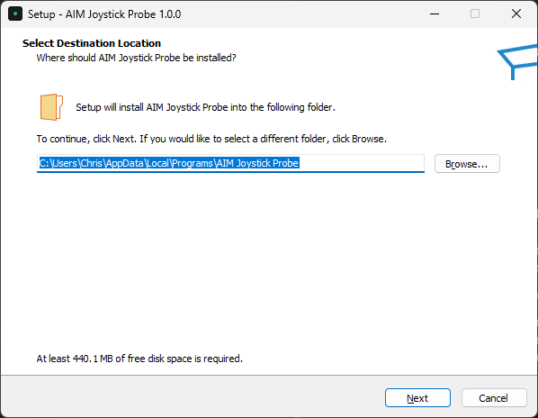Click the Next button
The height and width of the screenshot is (418, 538).
click(417, 398)
